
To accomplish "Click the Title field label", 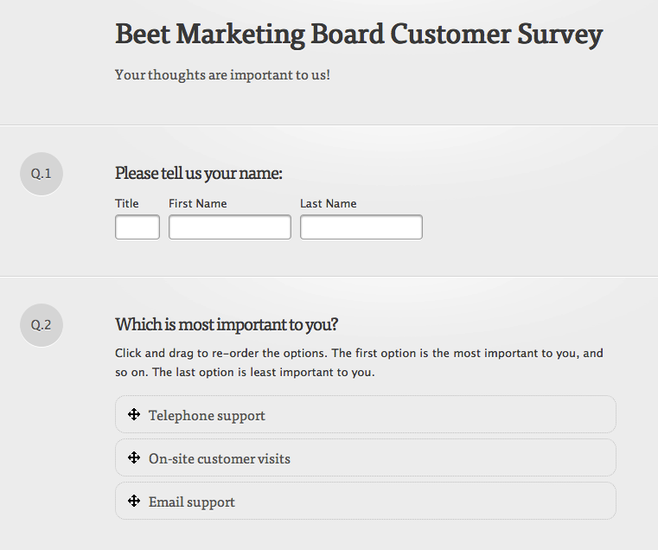I will pos(127,203).
